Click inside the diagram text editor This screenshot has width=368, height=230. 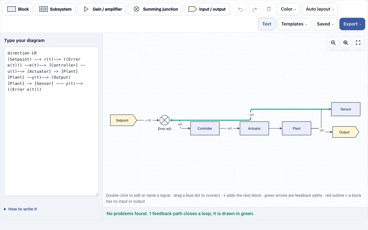coord(51,121)
